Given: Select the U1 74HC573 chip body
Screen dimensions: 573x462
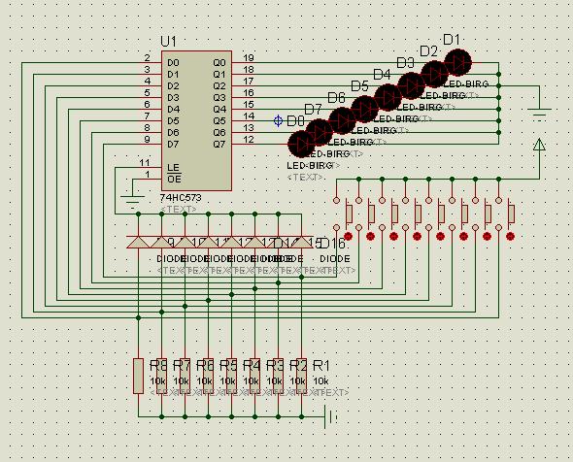Looking at the screenshot, I should (x=196, y=120).
